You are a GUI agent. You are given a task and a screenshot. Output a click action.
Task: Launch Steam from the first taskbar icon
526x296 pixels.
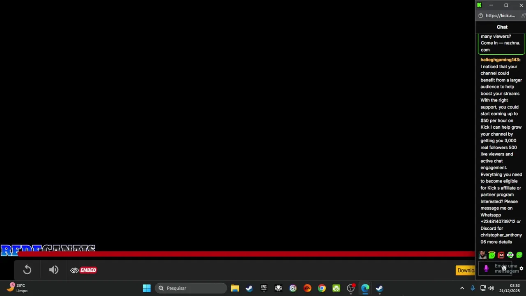click(x=249, y=288)
